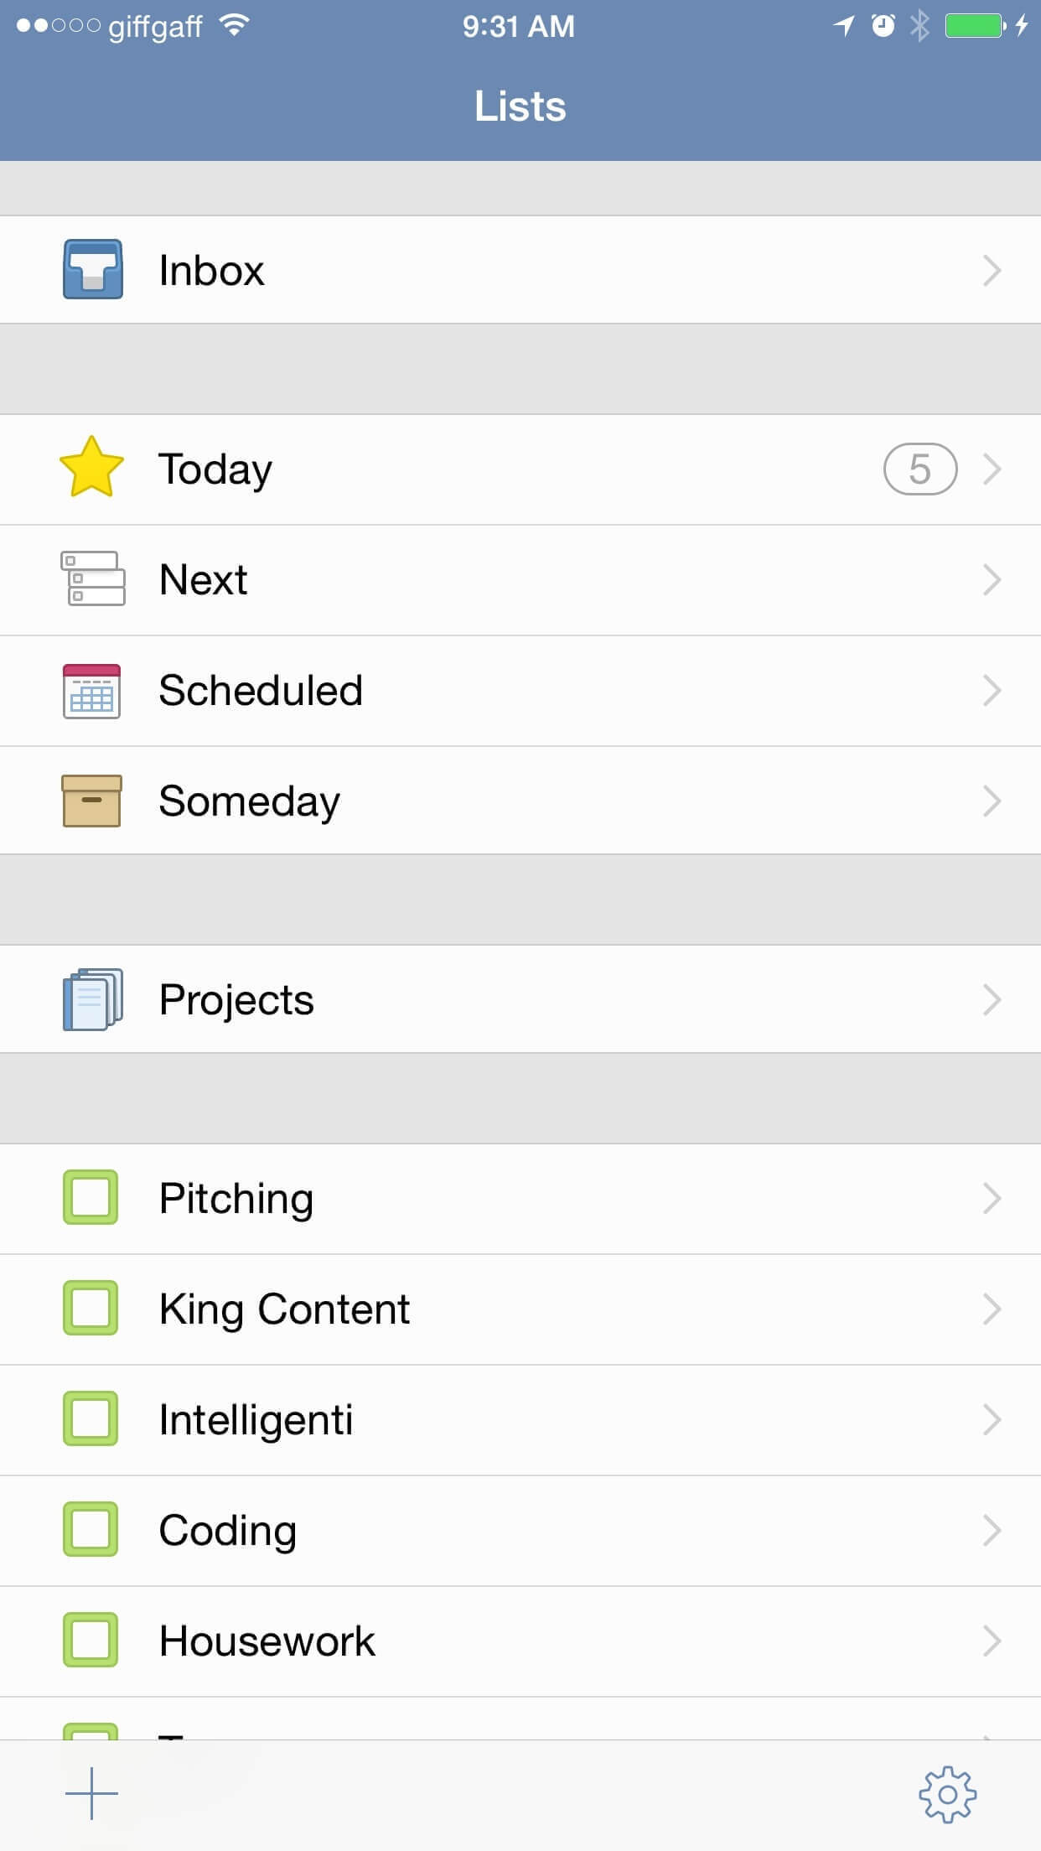
Task: Expand Inbox using its chevron arrow
Action: point(992,270)
